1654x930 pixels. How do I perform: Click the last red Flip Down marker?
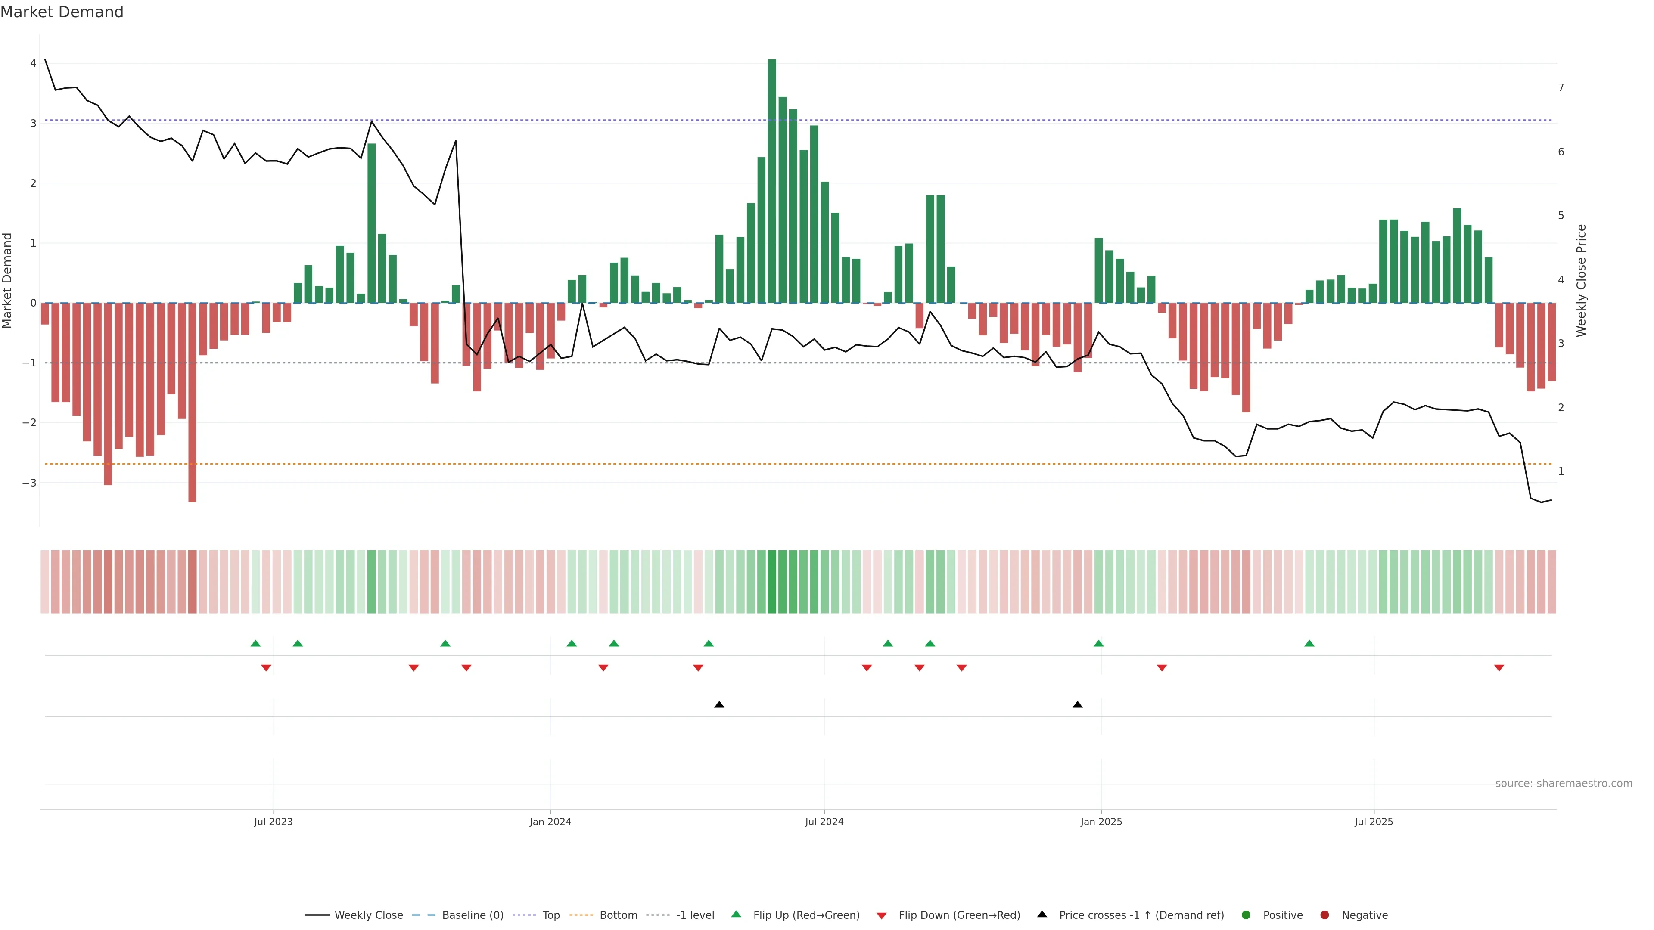[x=1499, y=668]
